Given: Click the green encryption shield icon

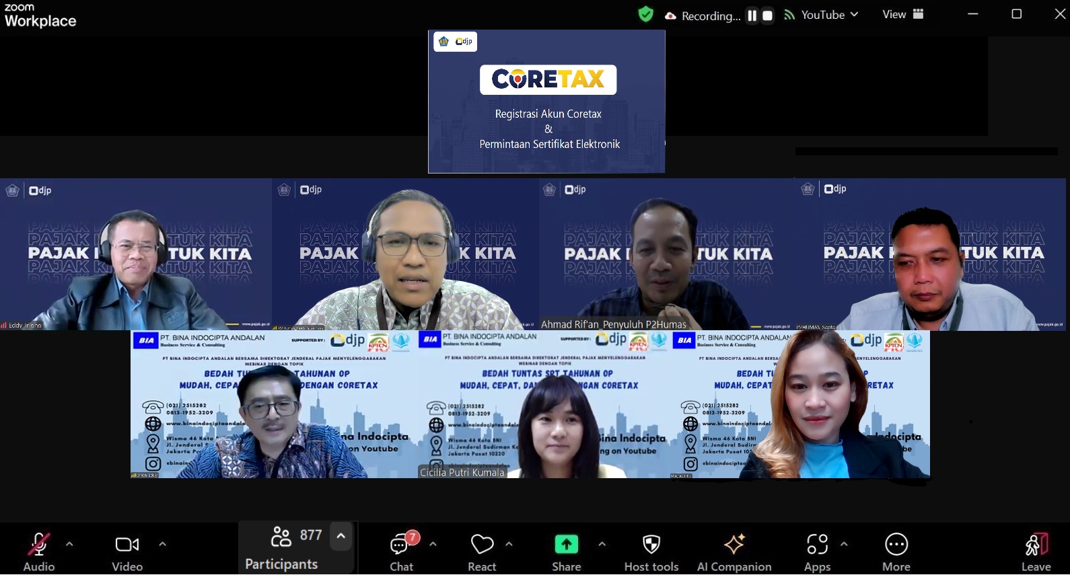Looking at the screenshot, I should pos(645,15).
